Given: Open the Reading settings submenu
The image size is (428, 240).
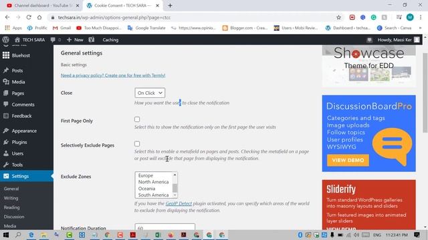Looking at the screenshot, I should tap(12, 207).
